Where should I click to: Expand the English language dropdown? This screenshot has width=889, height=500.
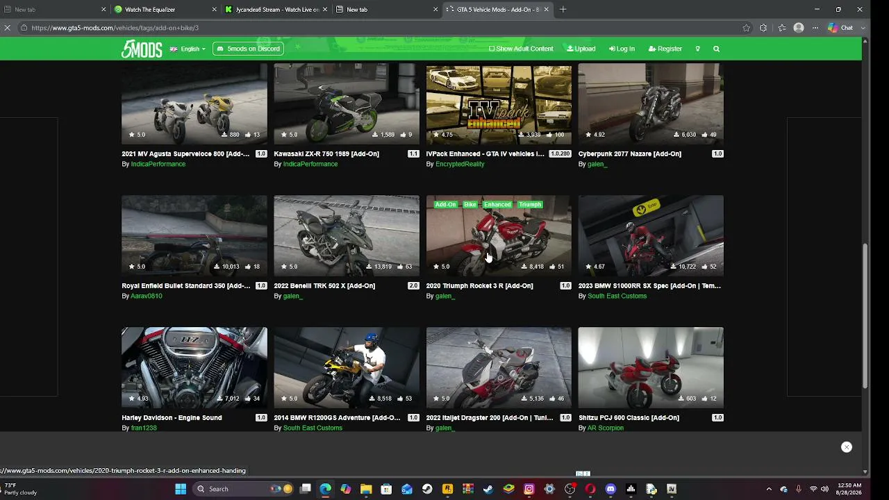(188, 49)
